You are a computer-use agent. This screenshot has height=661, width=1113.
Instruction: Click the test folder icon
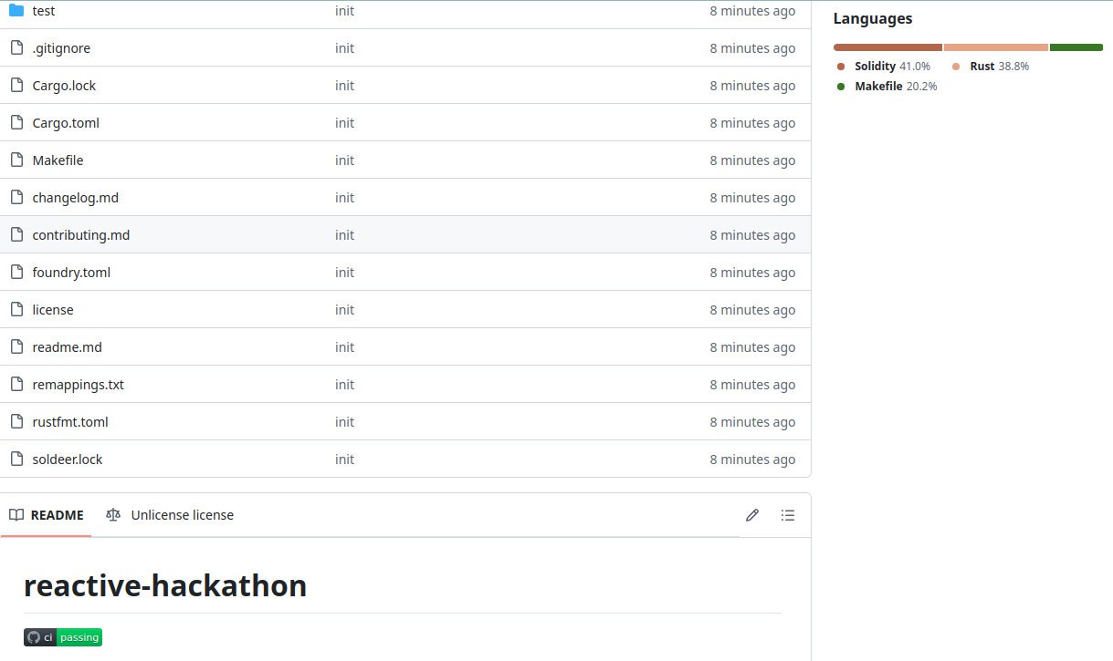16,11
